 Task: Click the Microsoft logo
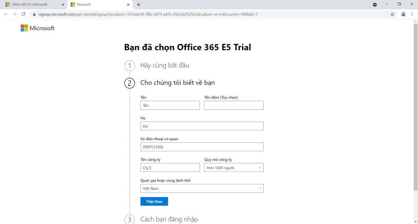pyautogui.click(x=38, y=28)
